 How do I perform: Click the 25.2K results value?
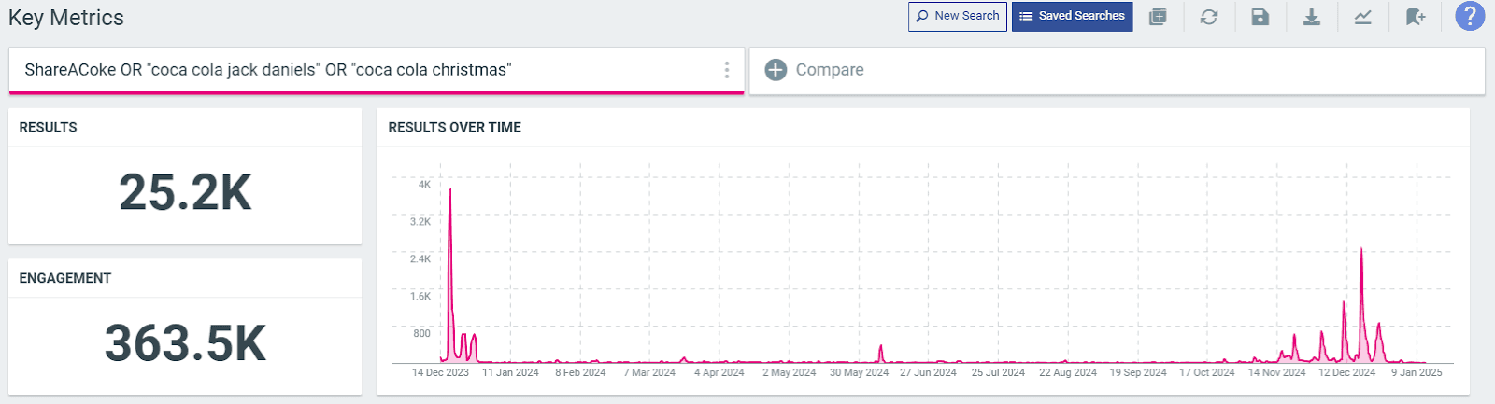(185, 193)
